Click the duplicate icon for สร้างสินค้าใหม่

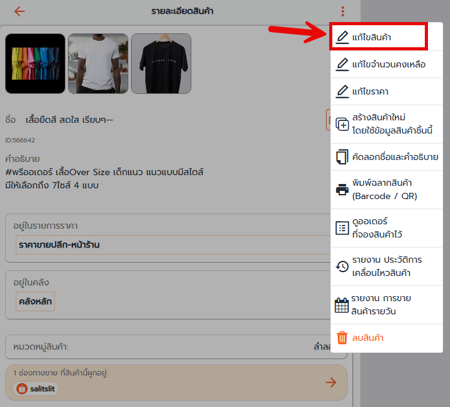[x=342, y=124]
